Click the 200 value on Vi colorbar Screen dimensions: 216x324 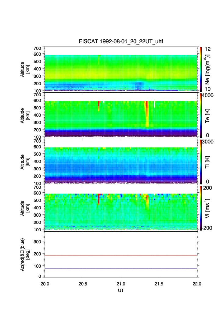tap(207, 188)
